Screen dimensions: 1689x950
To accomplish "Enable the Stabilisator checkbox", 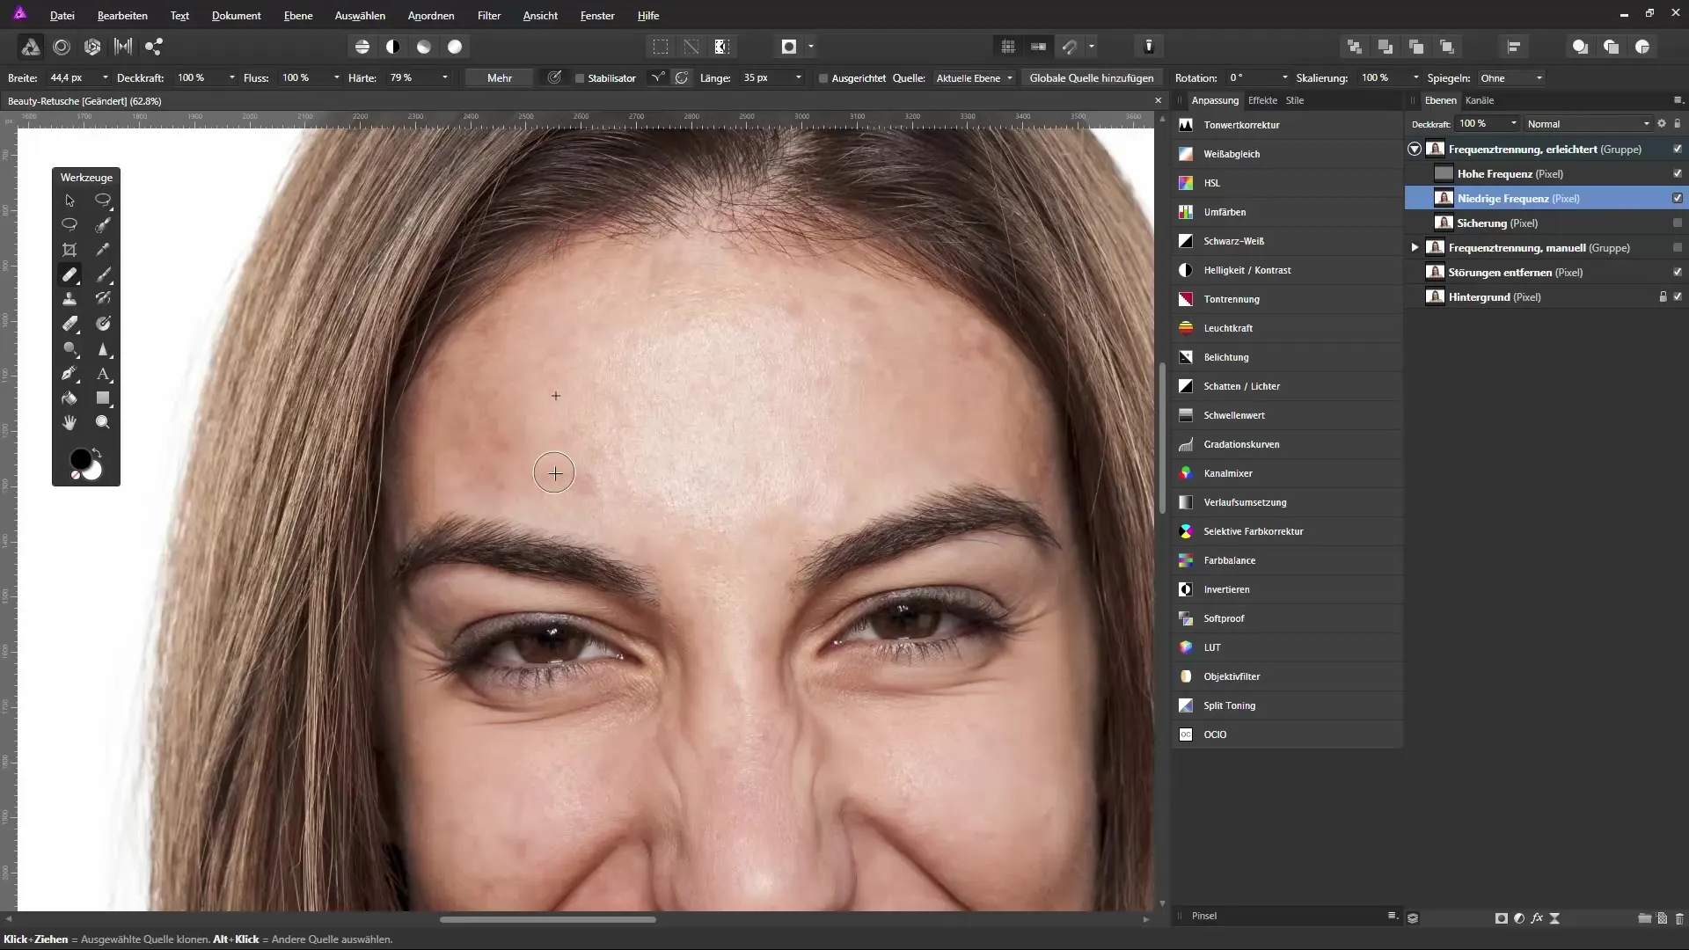I will click(x=580, y=78).
